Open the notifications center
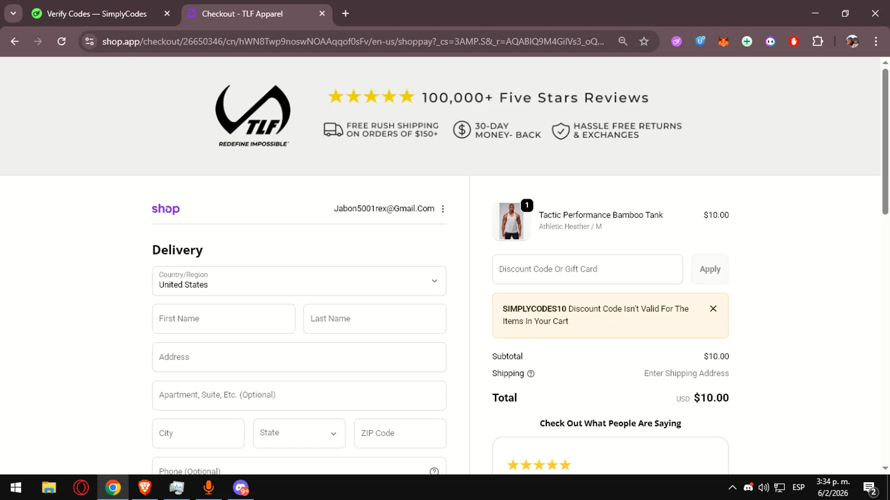This screenshot has width=890, height=500. 870,488
